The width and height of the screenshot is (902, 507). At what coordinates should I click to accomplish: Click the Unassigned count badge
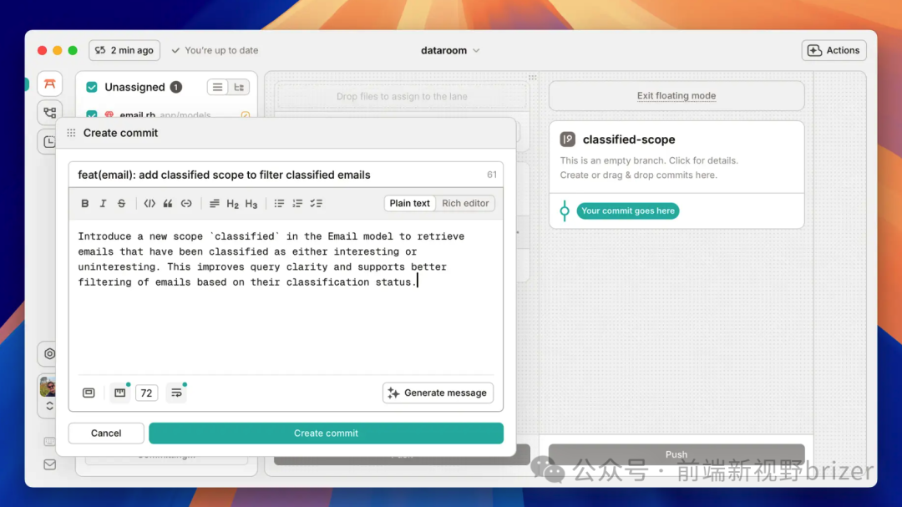pyautogui.click(x=176, y=87)
